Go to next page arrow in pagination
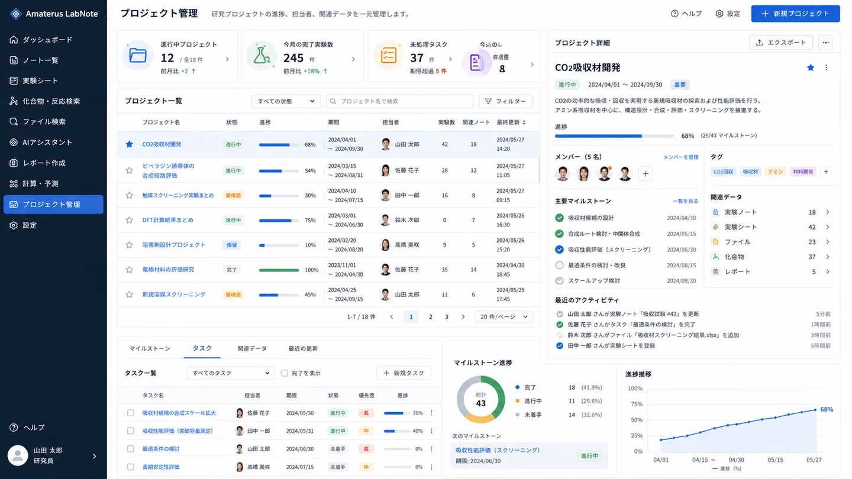 (x=463, y=317)
